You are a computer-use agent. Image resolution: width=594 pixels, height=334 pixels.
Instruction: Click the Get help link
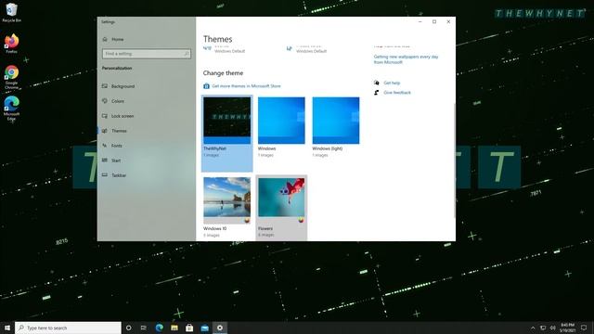click(392, 83)
